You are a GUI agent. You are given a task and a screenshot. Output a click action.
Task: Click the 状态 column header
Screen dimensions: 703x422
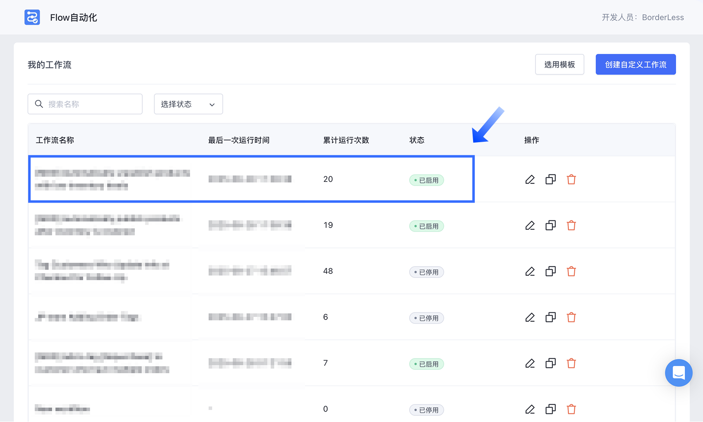[x=417, y=140]
